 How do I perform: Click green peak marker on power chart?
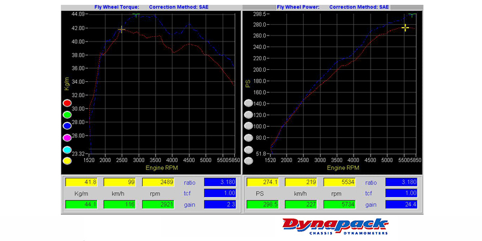[x=412, y=14]
